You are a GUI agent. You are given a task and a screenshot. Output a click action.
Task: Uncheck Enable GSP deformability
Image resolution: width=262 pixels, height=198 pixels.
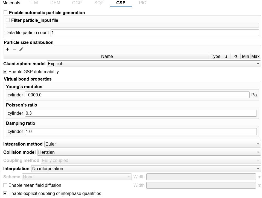5,72
